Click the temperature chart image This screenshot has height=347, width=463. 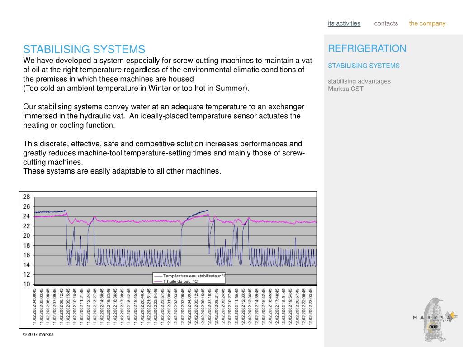point(168,260)
